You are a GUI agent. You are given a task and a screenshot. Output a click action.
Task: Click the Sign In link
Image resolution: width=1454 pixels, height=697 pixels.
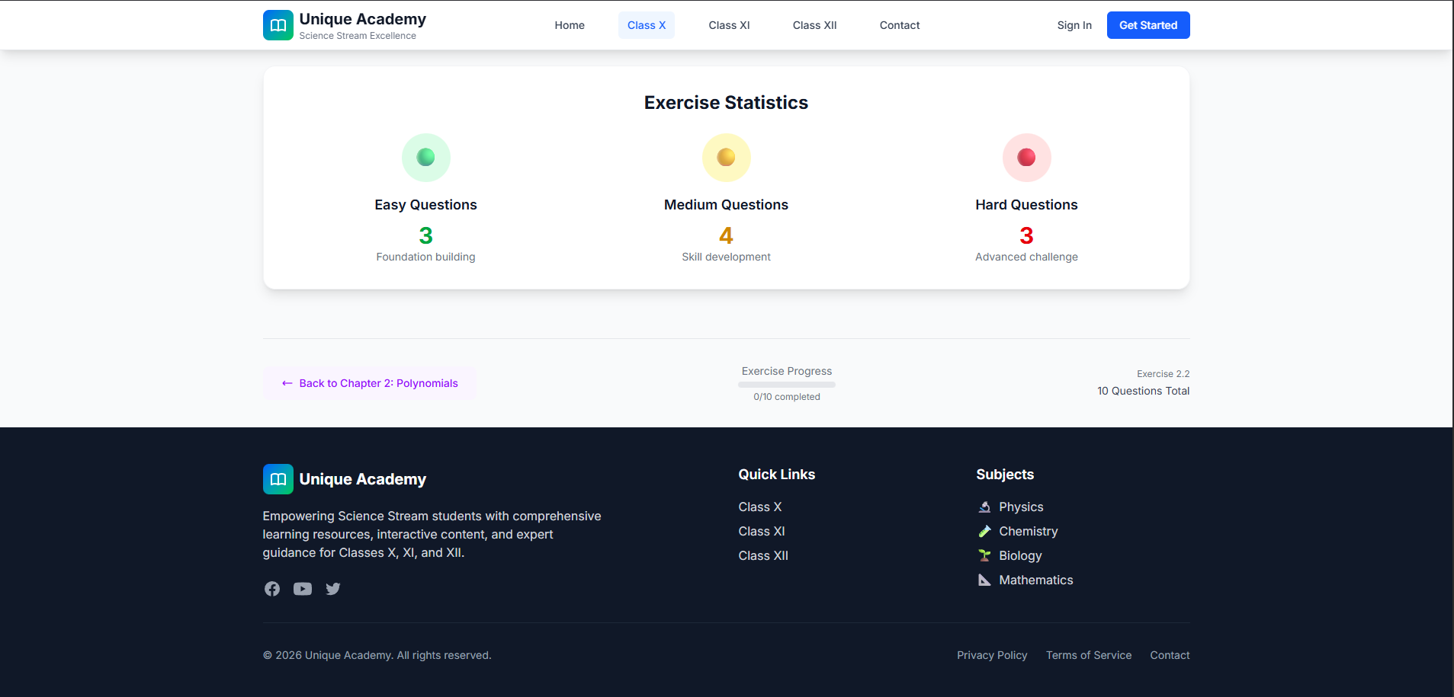coord(1074,25)
